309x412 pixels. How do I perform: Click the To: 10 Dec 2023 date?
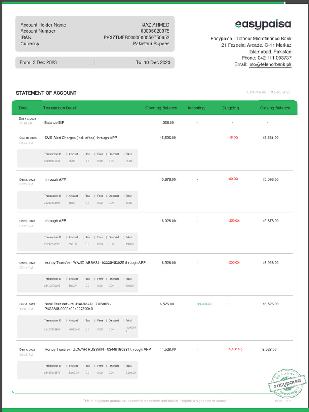pyautogui.click(x=153, y=62)
